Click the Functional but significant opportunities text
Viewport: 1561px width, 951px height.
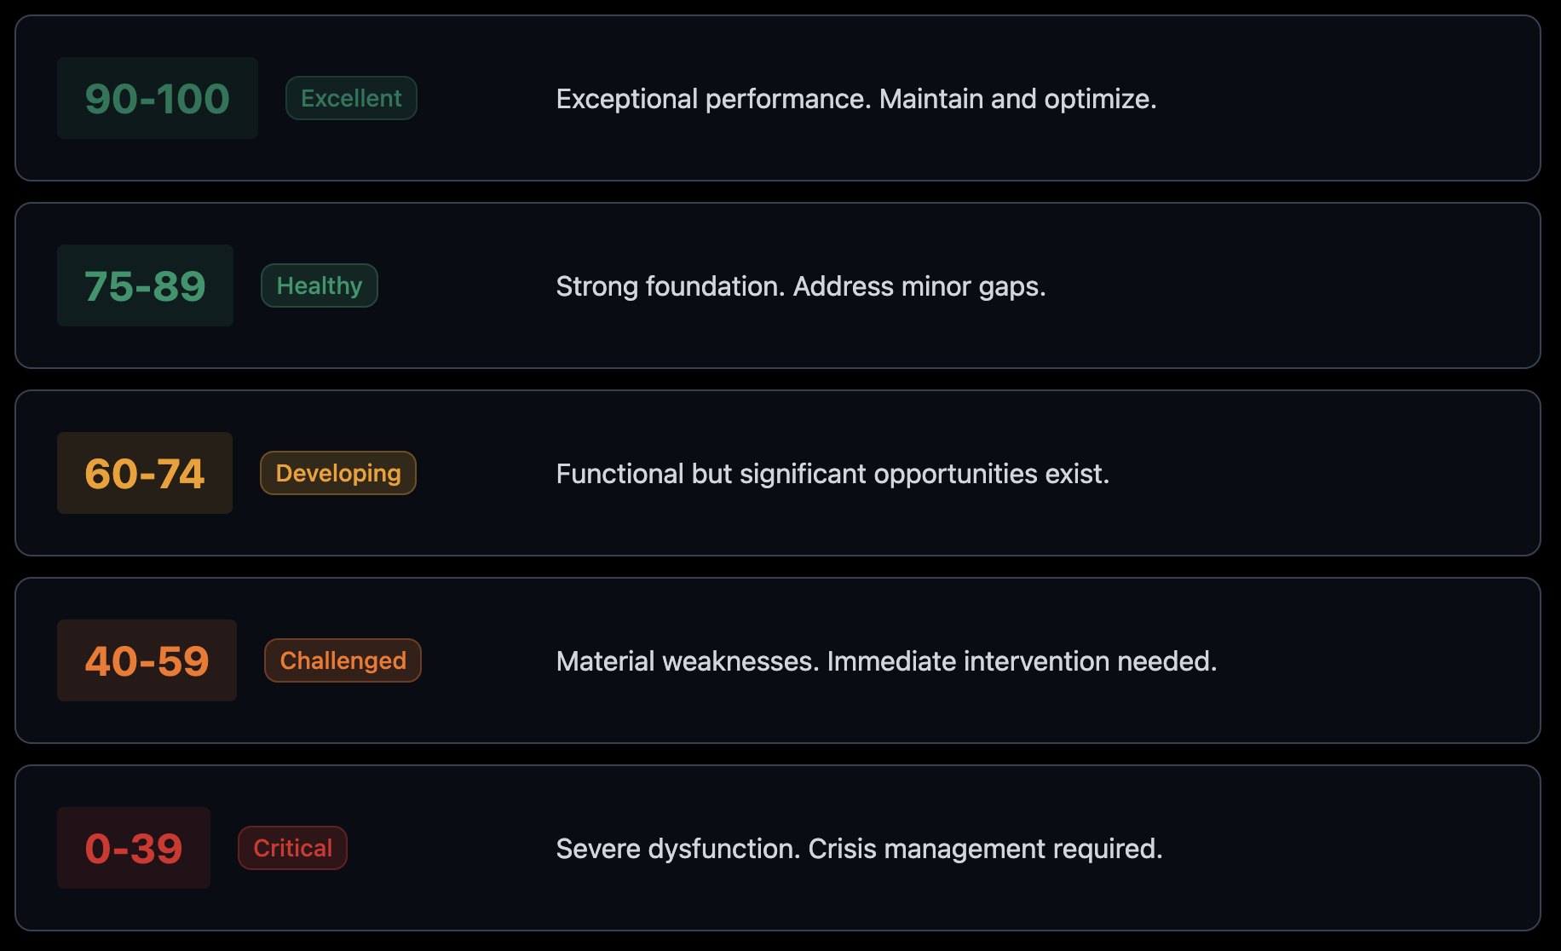832,474
